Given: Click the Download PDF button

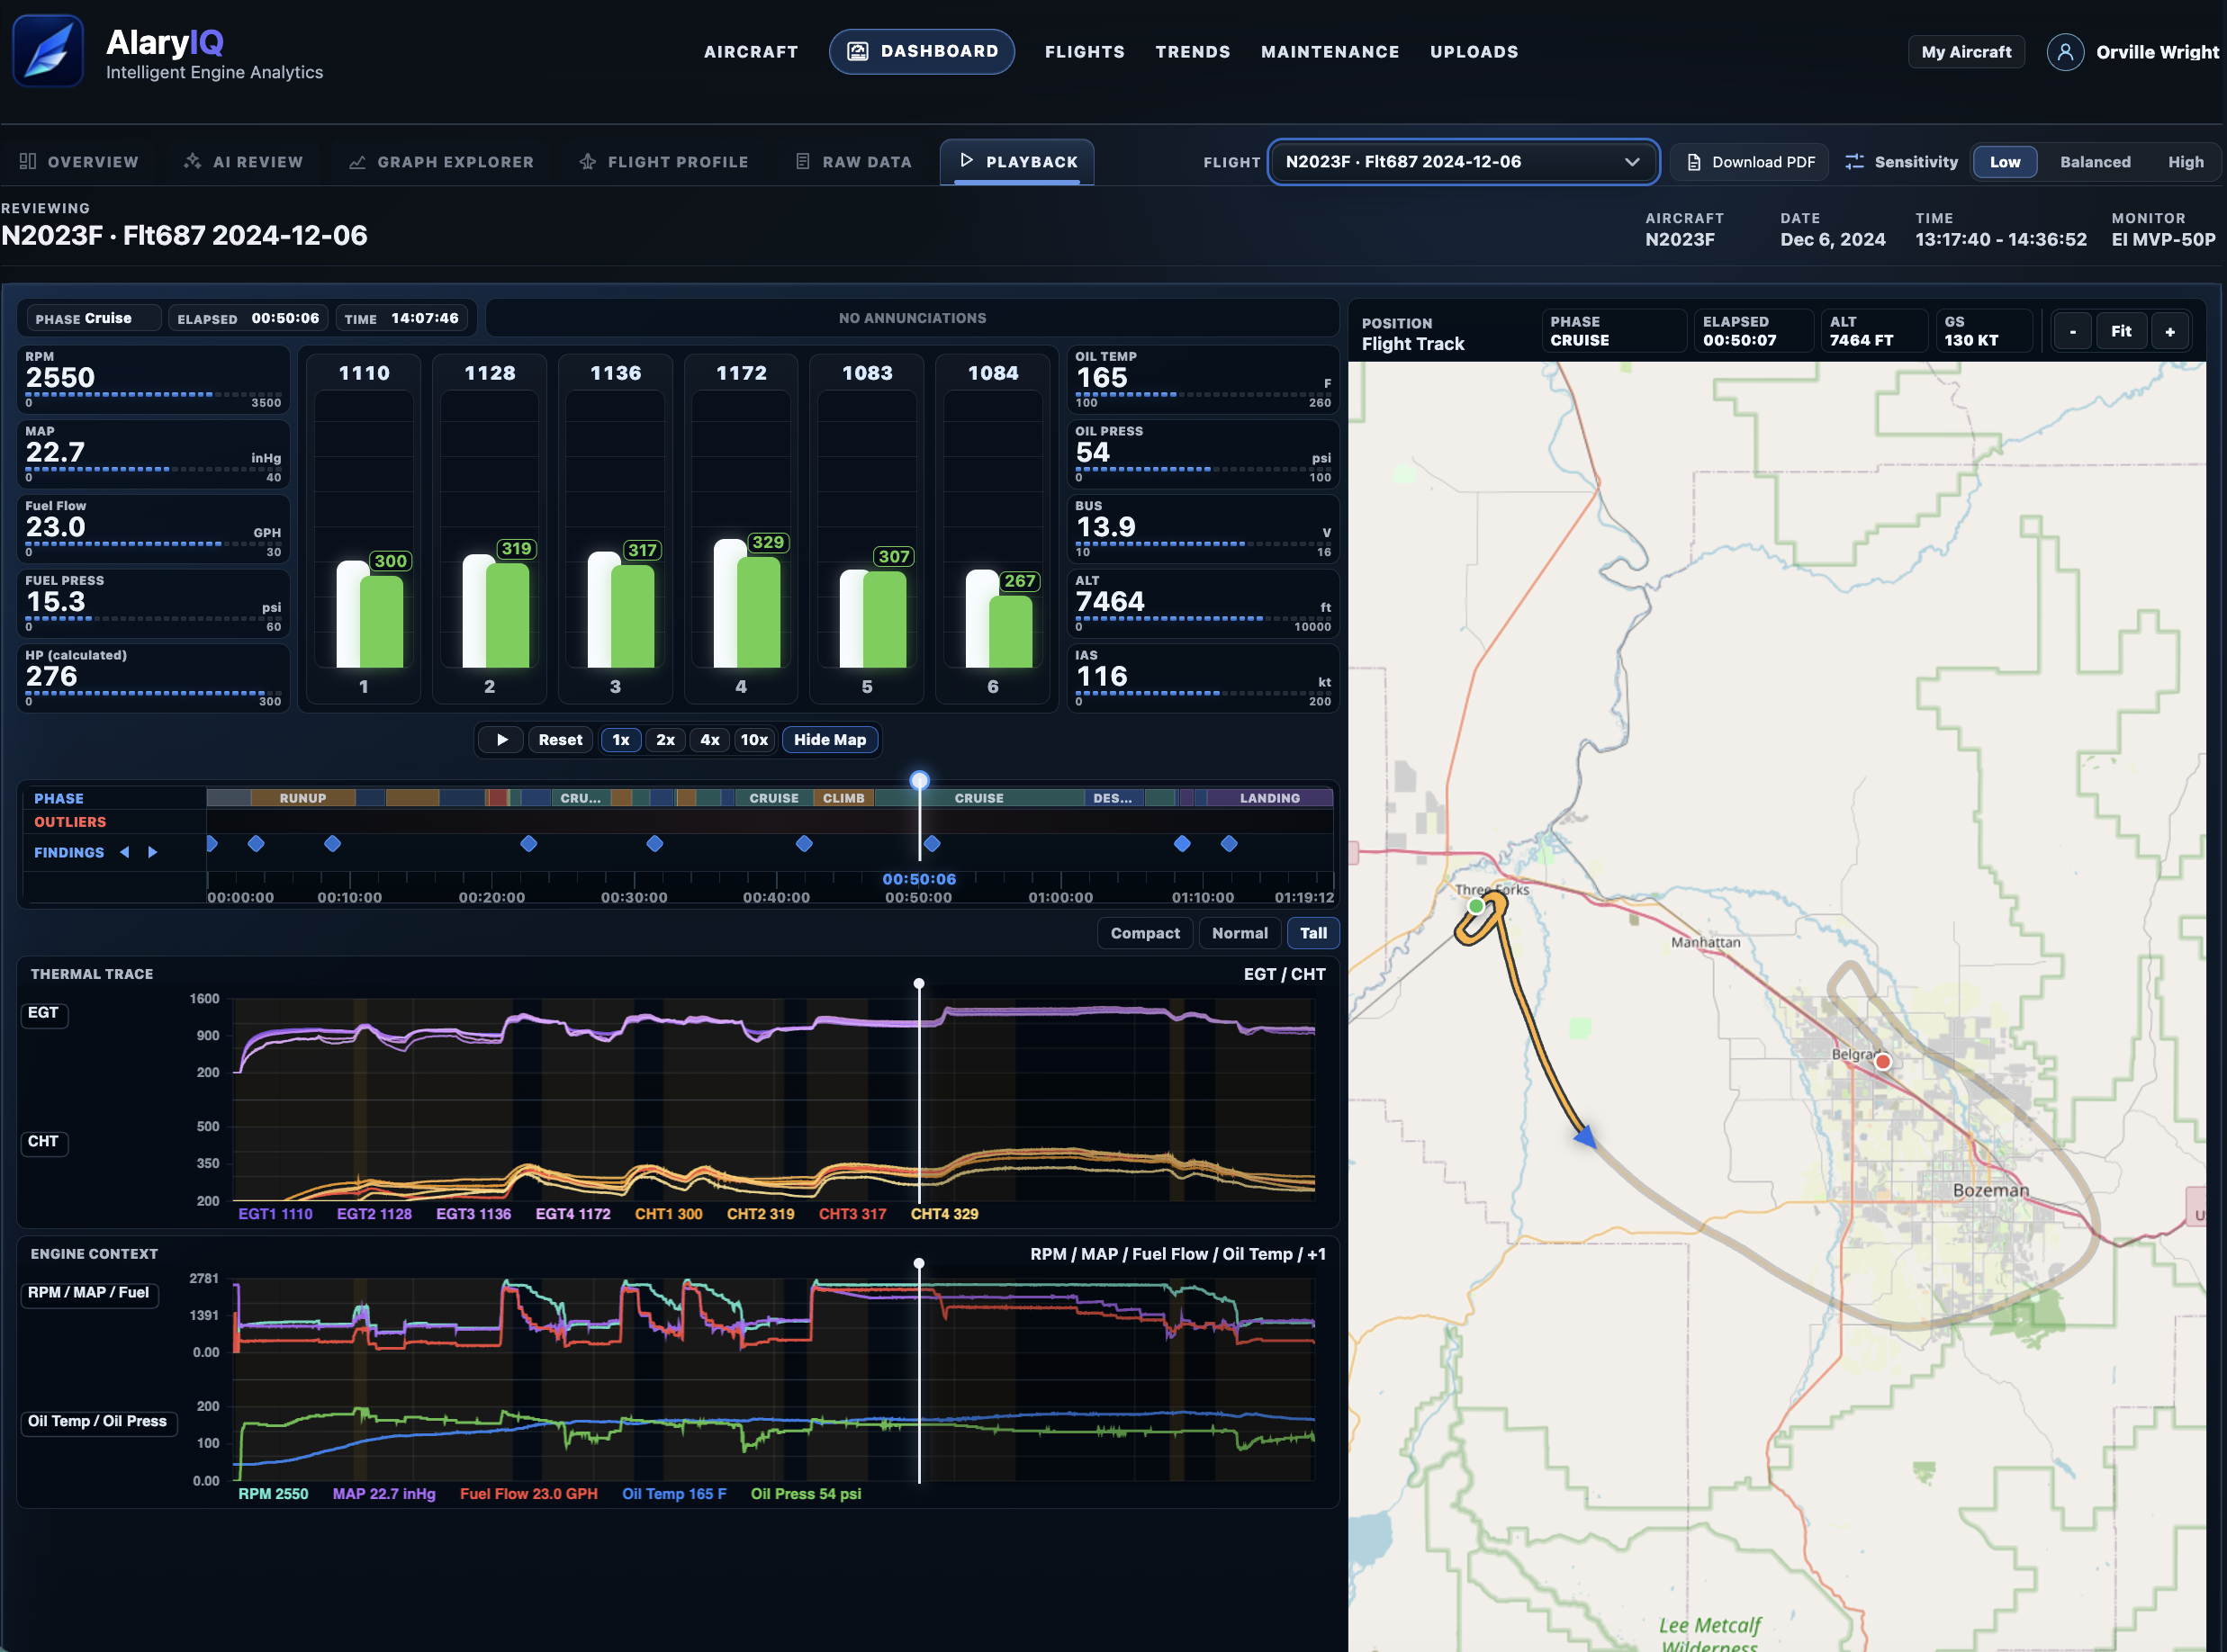Looking at the screenshot, I should (1750, 162).
